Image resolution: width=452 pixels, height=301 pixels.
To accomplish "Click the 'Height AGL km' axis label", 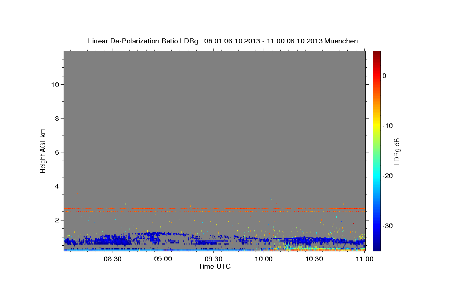I will [x=43, y=150].
